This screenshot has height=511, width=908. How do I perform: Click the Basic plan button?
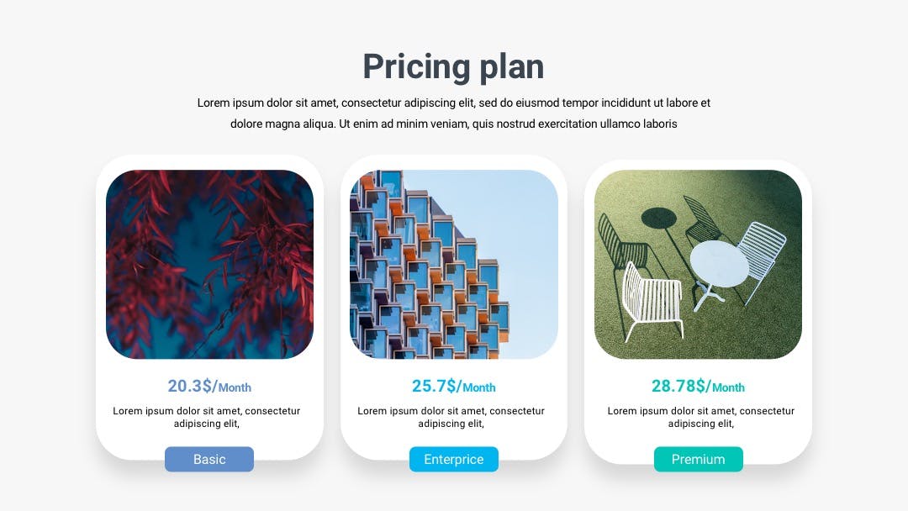pyautogui.click(x=209, y=459)
